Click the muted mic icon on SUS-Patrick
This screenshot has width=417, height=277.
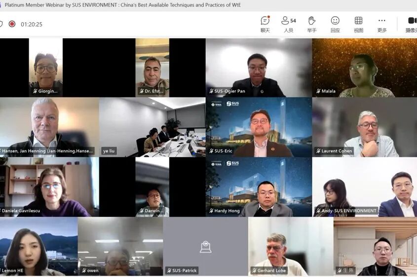[x=169, y=271]
